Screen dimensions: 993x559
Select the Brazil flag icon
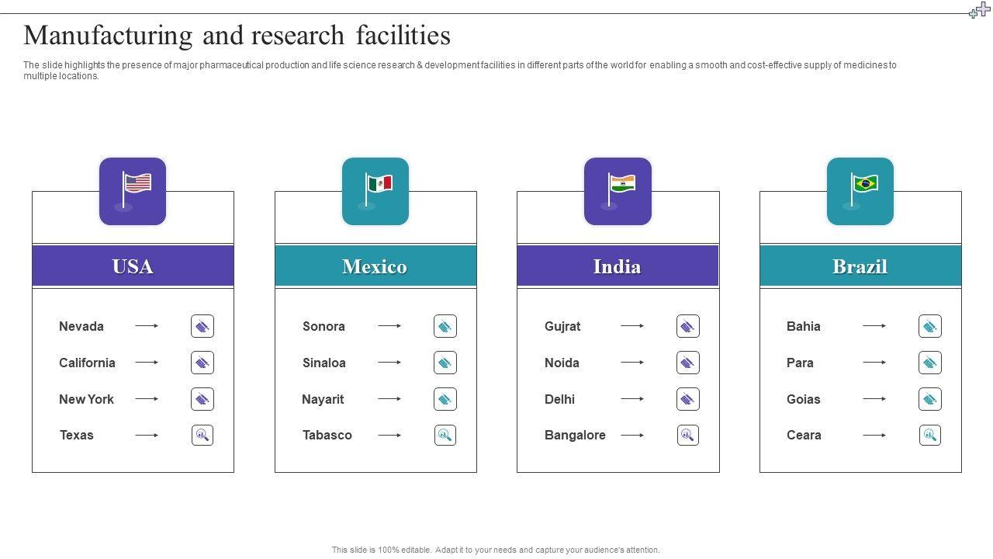[x=860, y=191]
